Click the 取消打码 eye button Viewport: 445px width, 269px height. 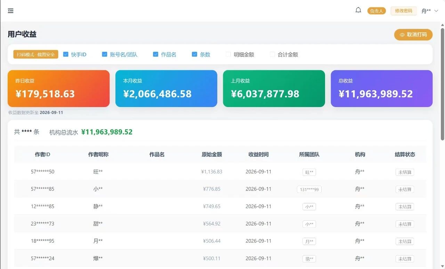coord(413,35)
